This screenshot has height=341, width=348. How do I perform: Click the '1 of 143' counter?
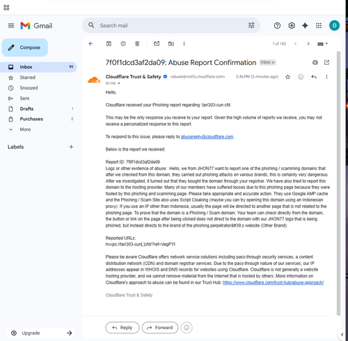pos(279,44)
